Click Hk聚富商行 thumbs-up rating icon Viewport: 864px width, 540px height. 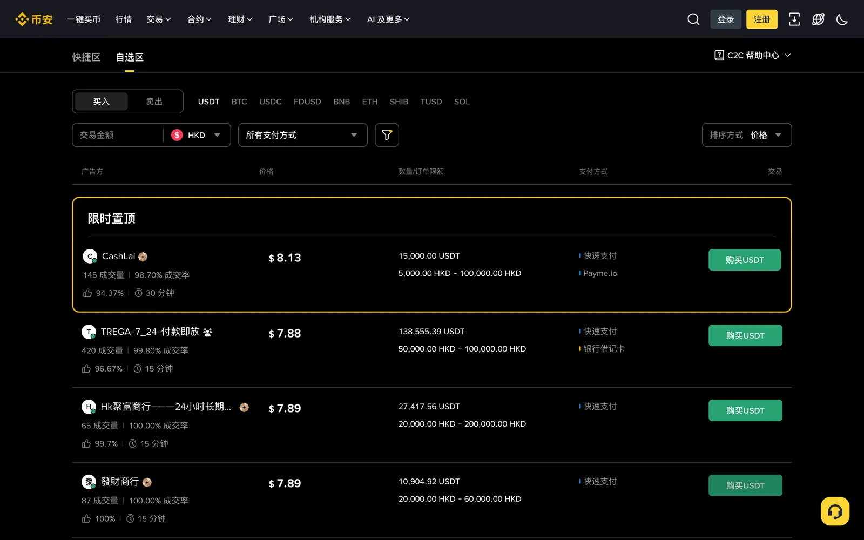coord(86,443)
